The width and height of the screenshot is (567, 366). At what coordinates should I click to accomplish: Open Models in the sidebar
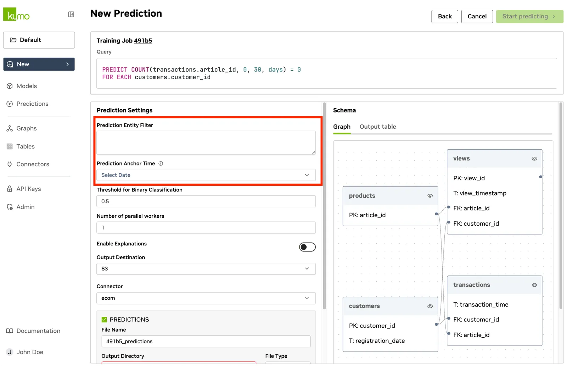coord(27,86)
